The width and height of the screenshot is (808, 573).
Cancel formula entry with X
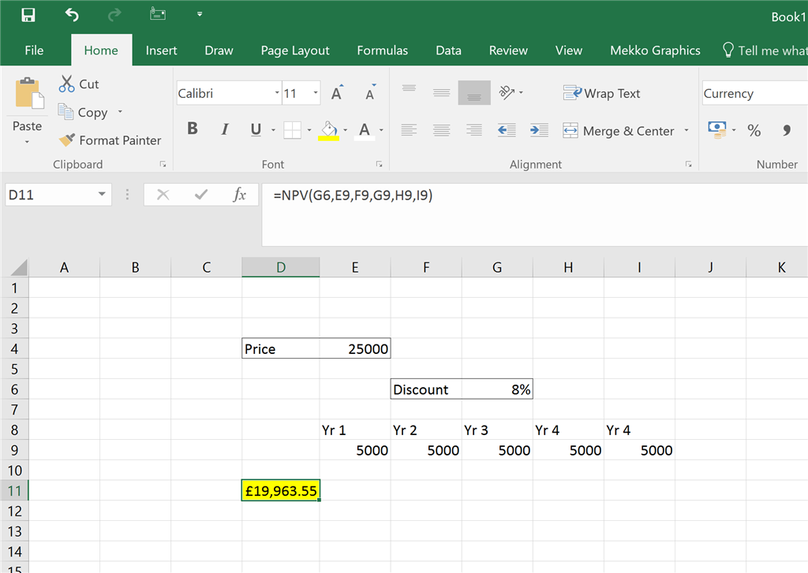point(163,195)
